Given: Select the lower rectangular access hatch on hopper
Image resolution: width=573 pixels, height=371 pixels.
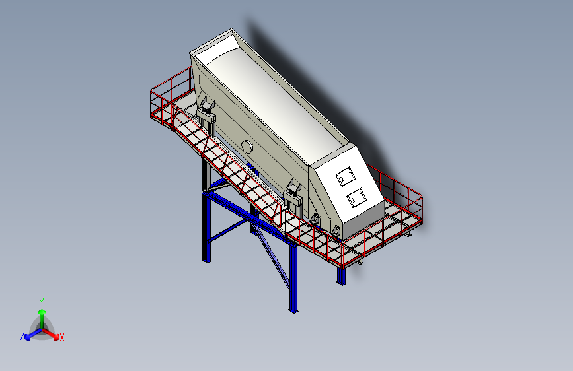Looking at the screenshot, I should pyautogui.click(x=356, y=198).
